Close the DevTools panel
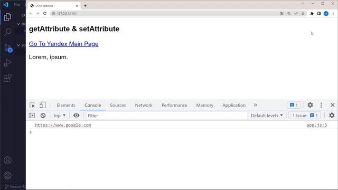338x190 pixels. pos(332,105)
